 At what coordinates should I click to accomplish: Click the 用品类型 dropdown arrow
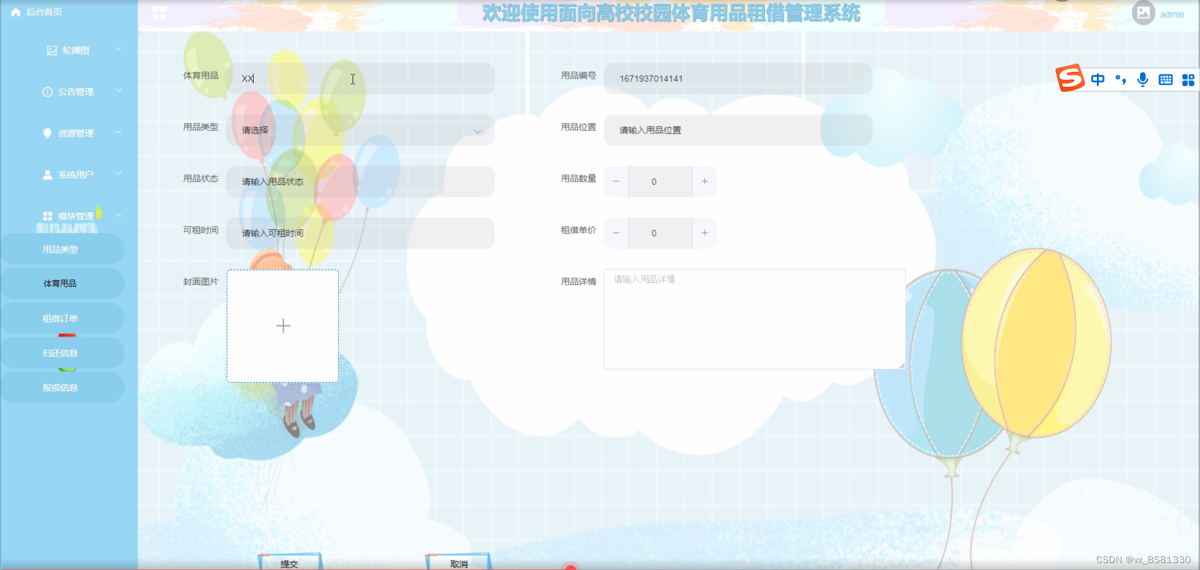[477, 132]
